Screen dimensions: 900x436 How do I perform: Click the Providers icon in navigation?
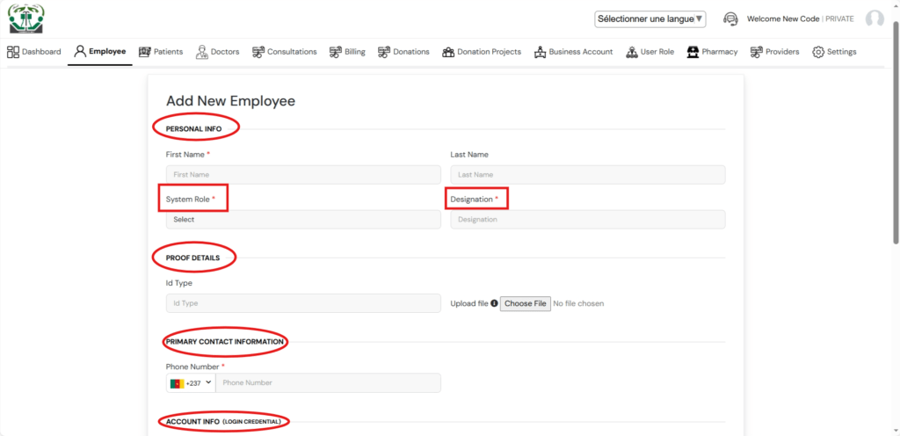pyautogui.click(x=757, y=52)
